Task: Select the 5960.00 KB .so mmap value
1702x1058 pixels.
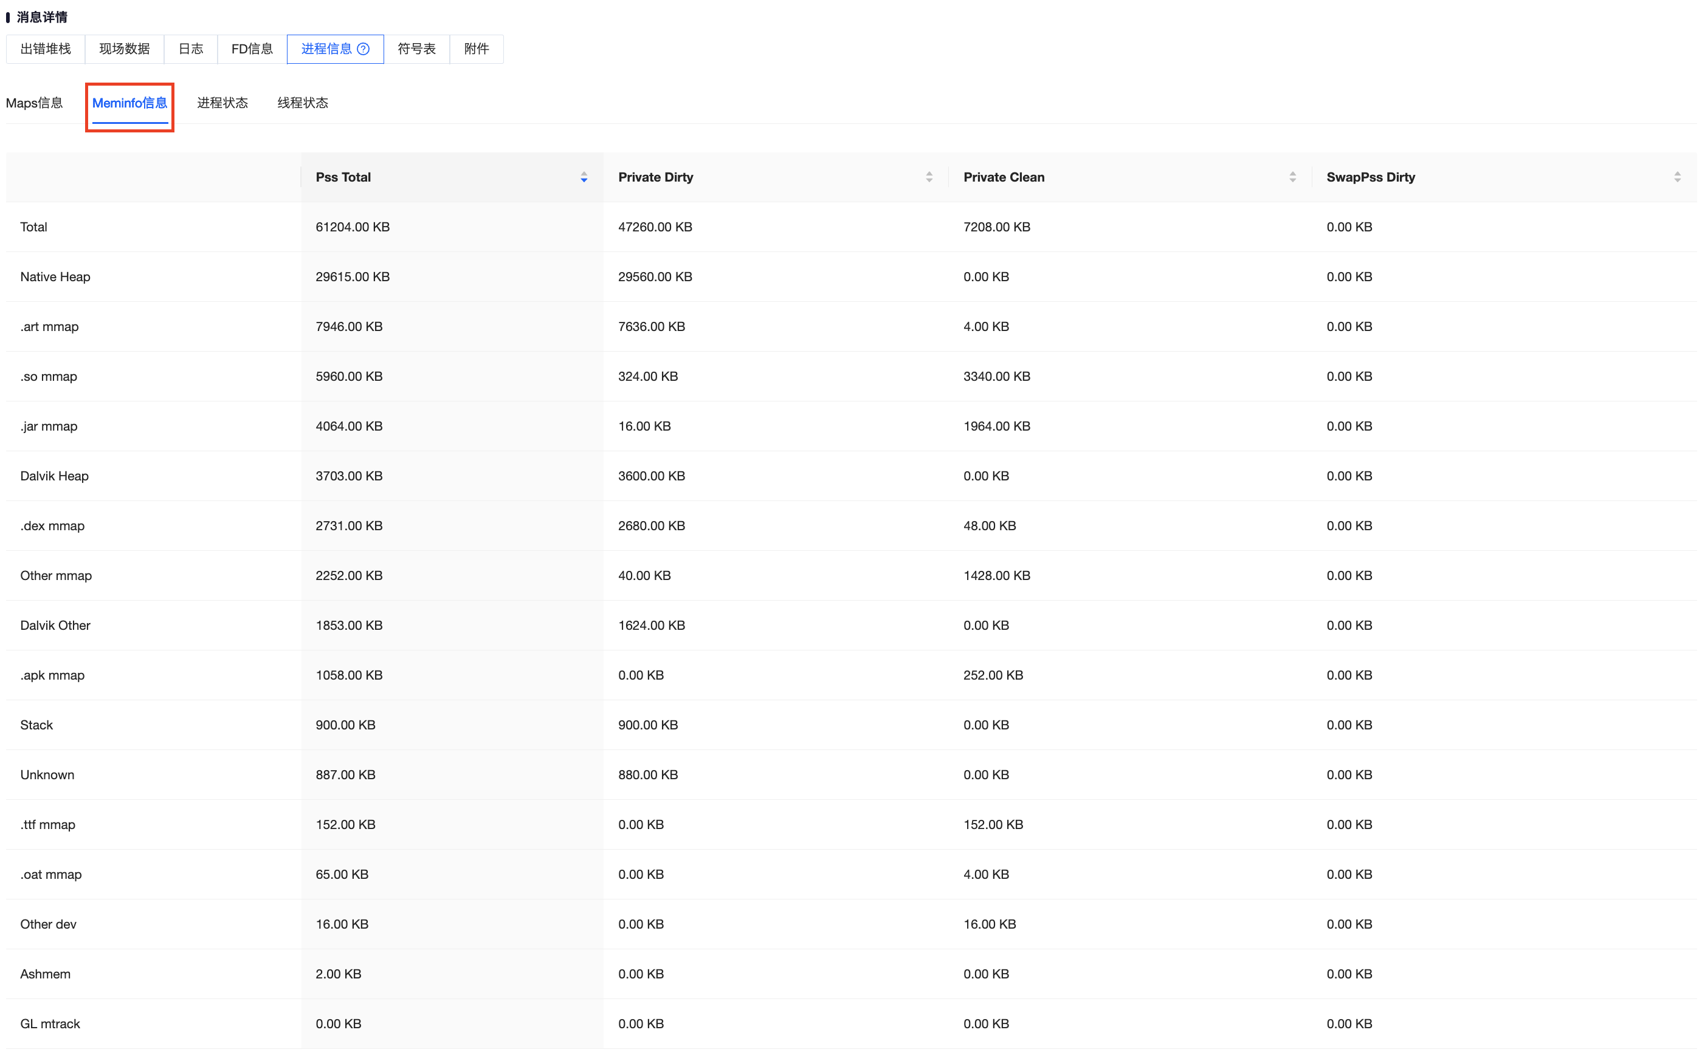Action: pyautogui.click(x=350, y=377)
